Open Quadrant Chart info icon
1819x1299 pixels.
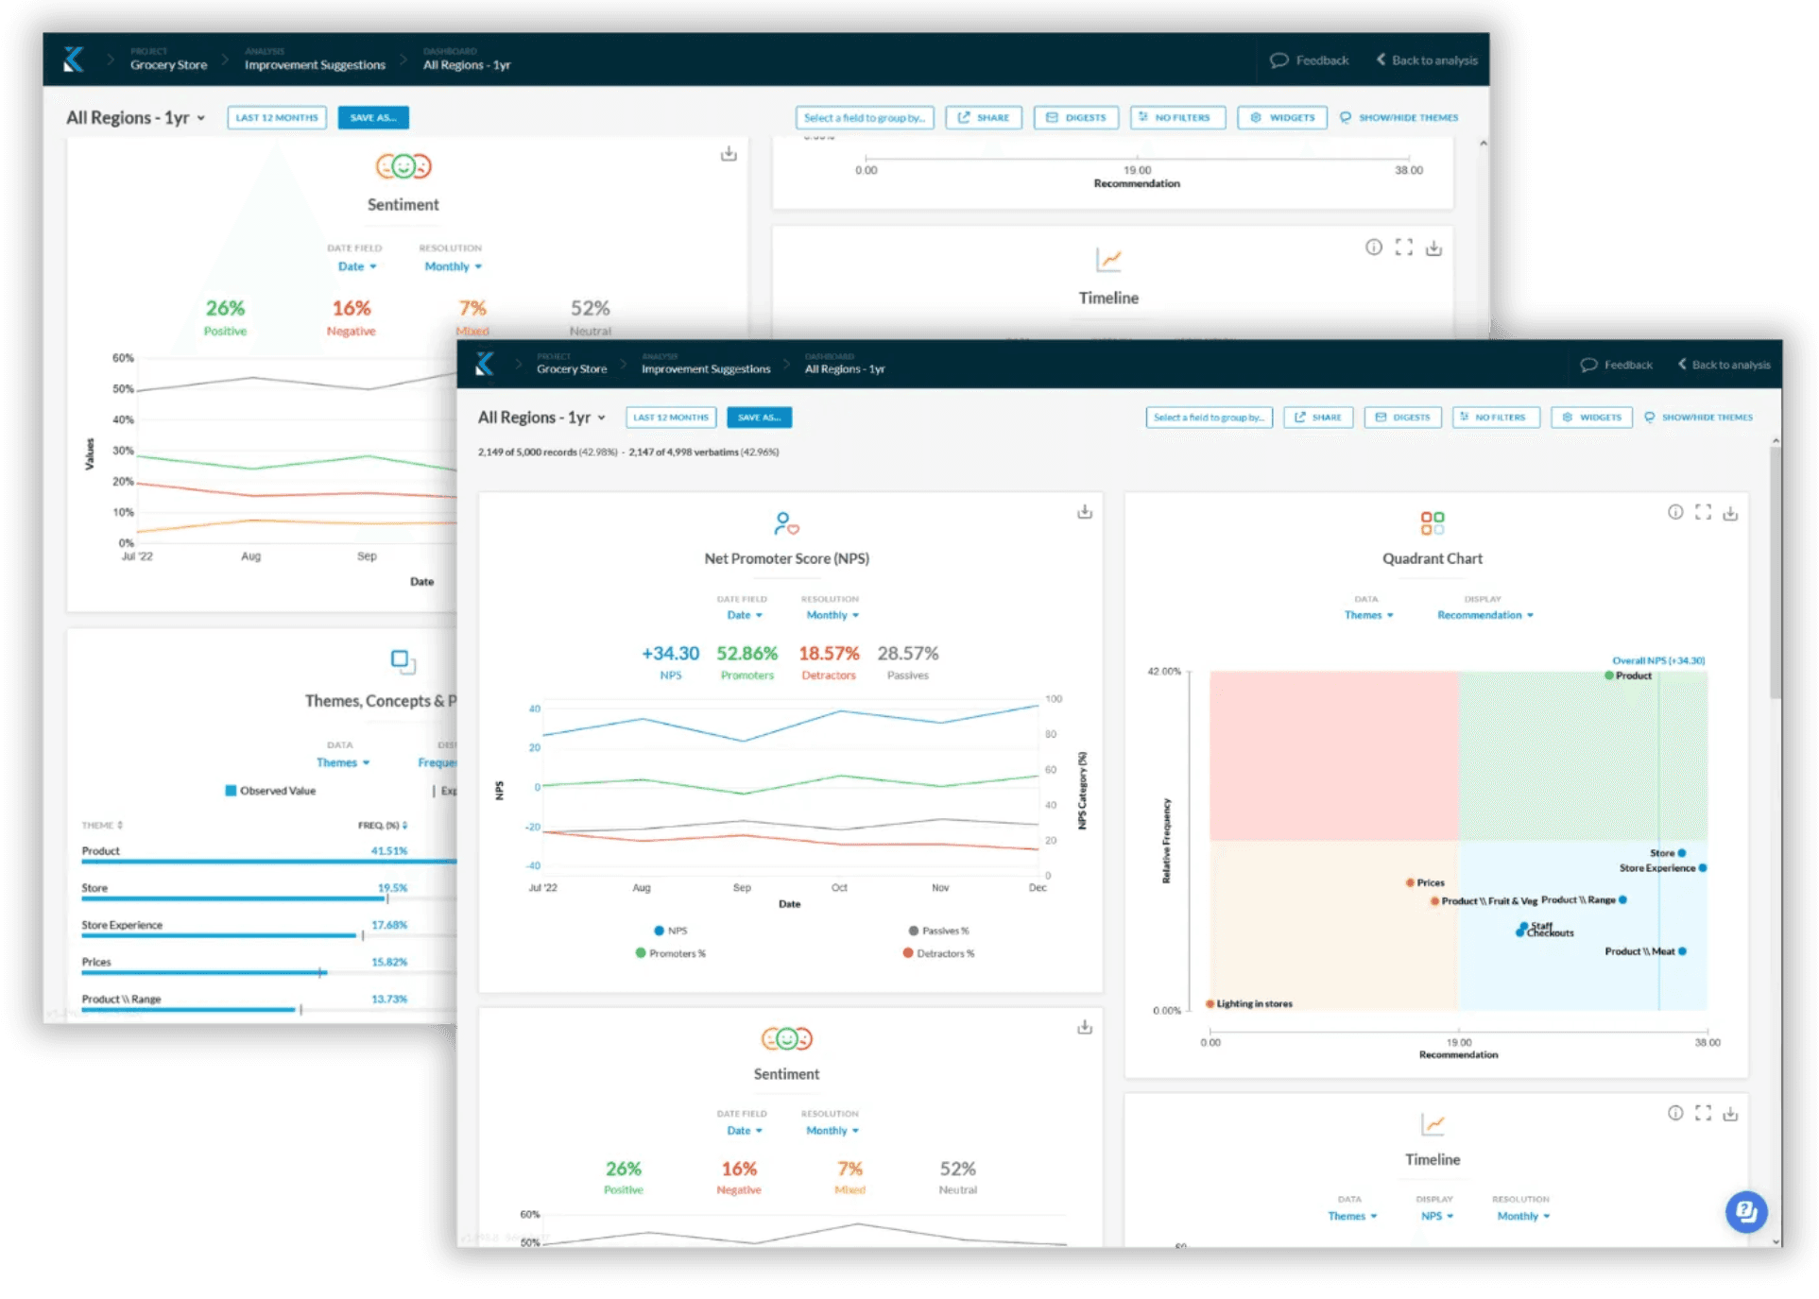(1675, 512)
